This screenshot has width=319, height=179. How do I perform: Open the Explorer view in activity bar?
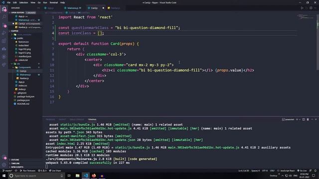pos(4,9)
